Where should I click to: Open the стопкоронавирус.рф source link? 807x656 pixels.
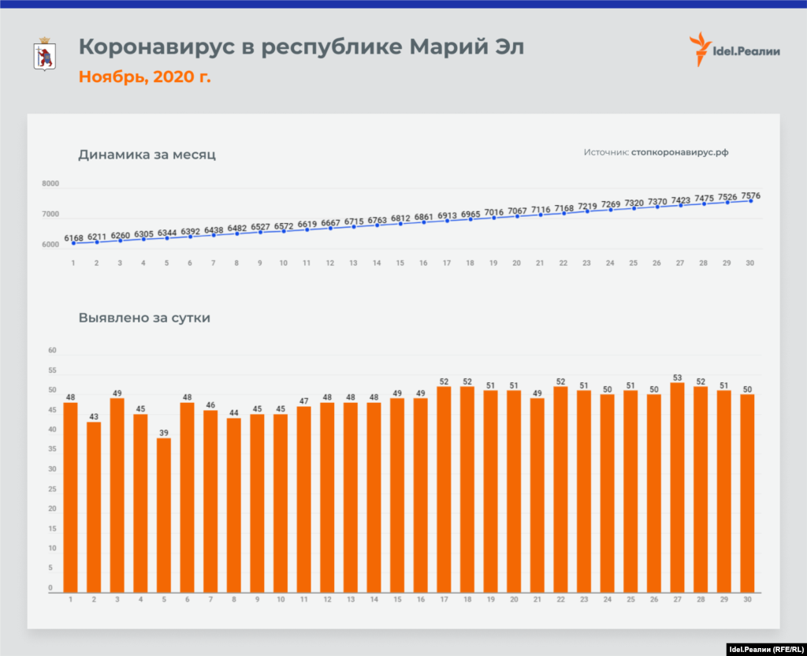click(x=679, y=152)
